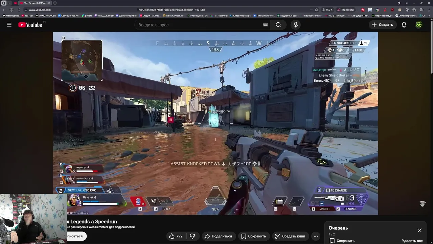Click on the video player area
Viewport: 433px width, 244px height.
(215, 123)
